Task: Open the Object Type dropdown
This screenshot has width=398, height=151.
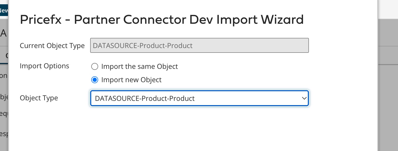Action: click(x=199, y=98)
